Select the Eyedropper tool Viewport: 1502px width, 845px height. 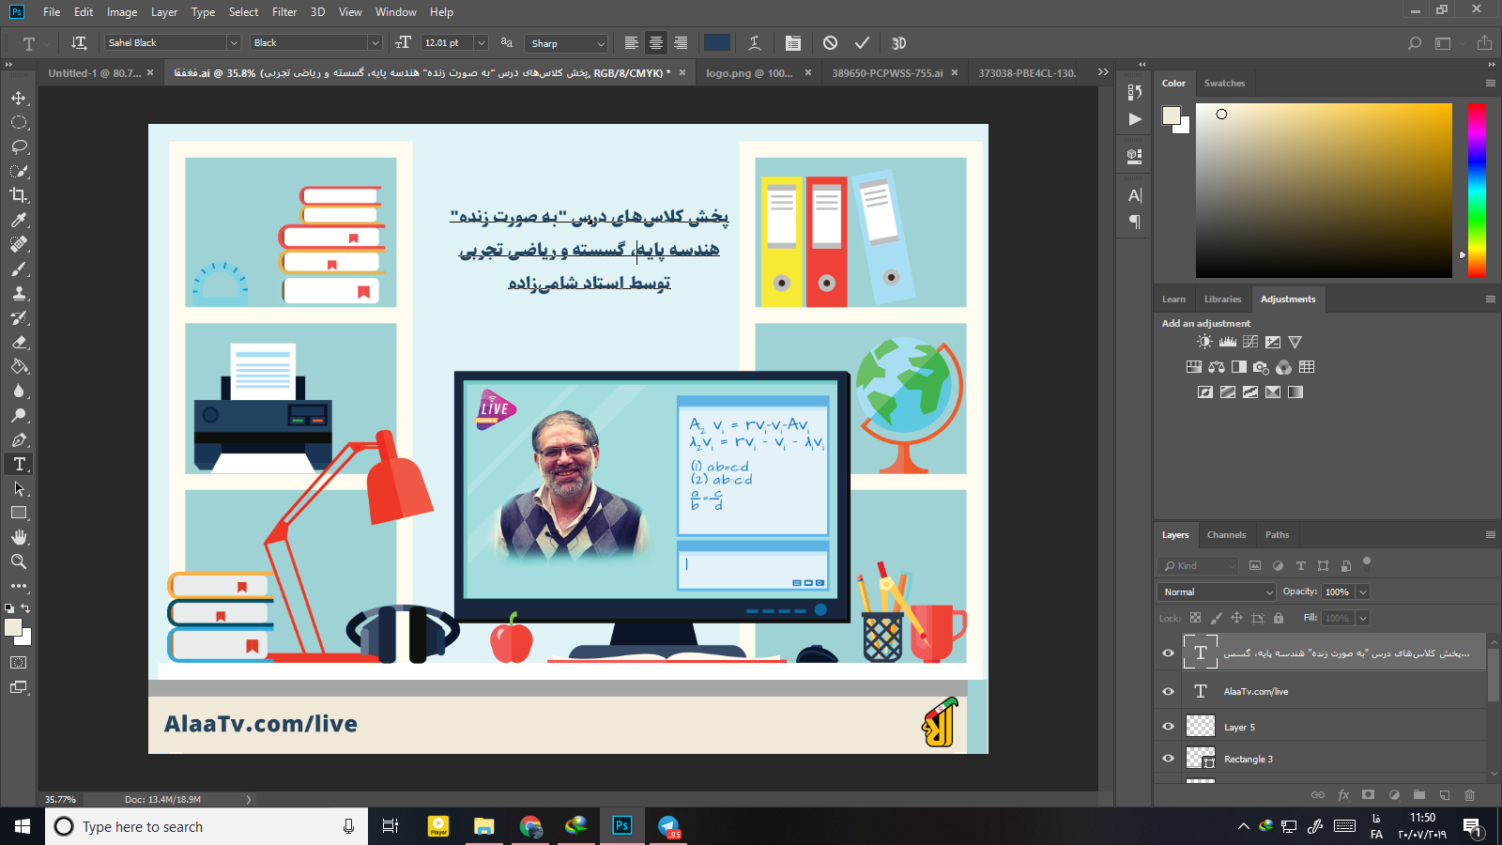click(x=19, y=220)
